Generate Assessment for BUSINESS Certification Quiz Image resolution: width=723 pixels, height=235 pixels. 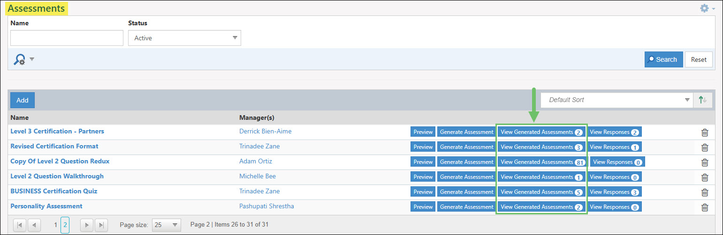[467, 192]
